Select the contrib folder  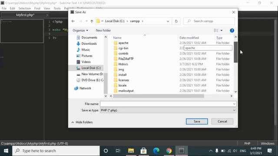[123, 53]
